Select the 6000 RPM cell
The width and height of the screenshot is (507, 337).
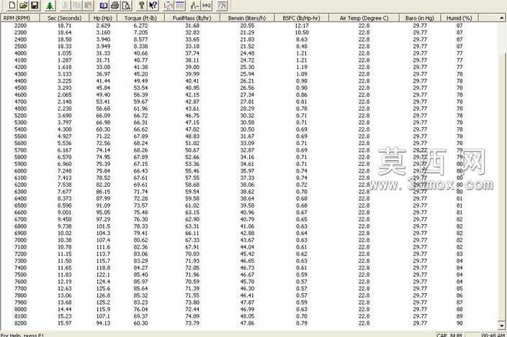pyautogui.click(x=20, y=171)
